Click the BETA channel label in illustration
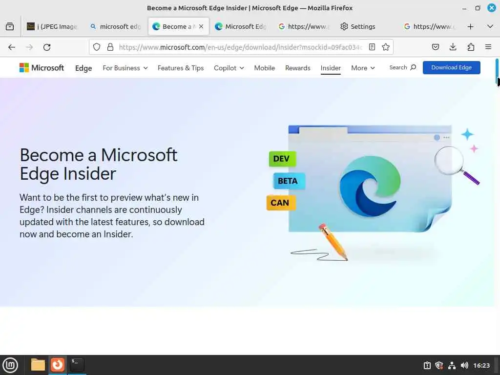The height and width of the screenshot is (375, 500). [x=288, y=181]
